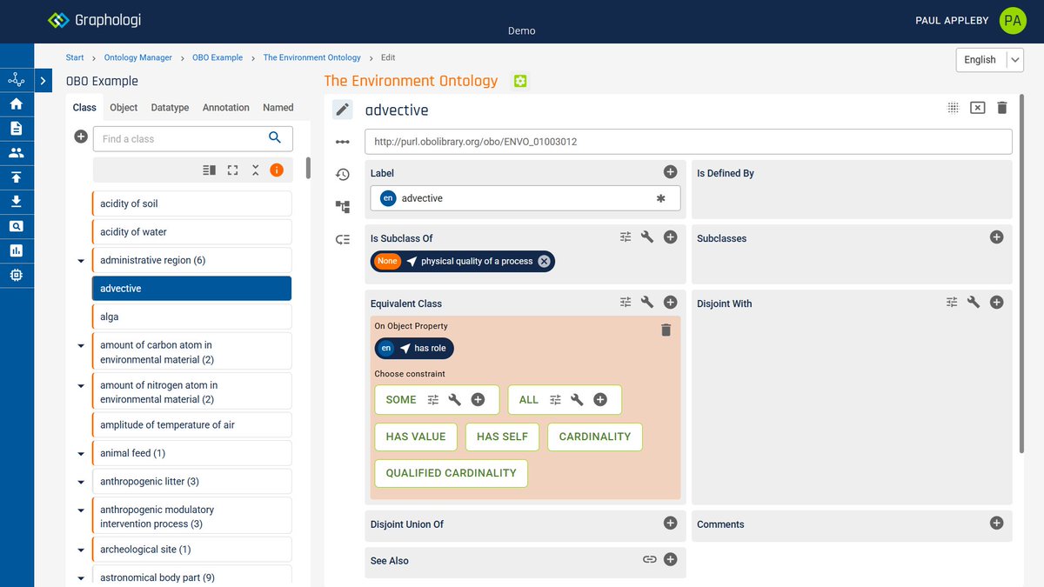
Task: Open the English language dropdown
Action: tap(990, 59)
